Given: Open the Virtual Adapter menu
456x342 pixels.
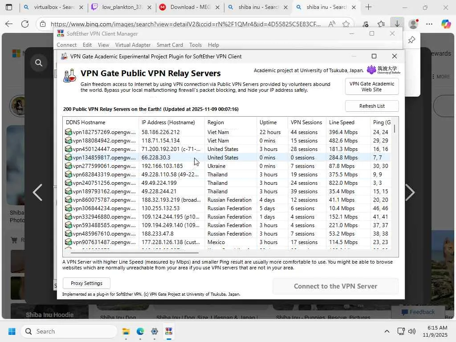Looking at the screenshot, I should coord(133,45).
